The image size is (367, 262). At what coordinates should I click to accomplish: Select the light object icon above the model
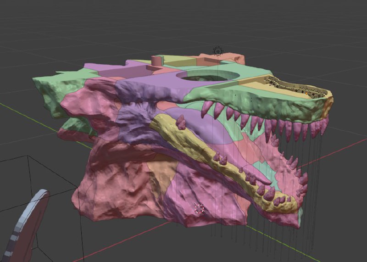(218, 50)
